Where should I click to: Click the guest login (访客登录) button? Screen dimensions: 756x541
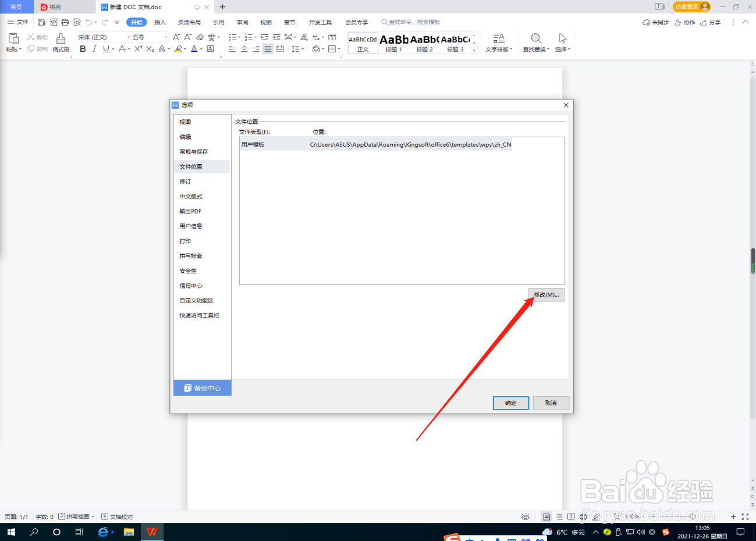coord(692,7)
